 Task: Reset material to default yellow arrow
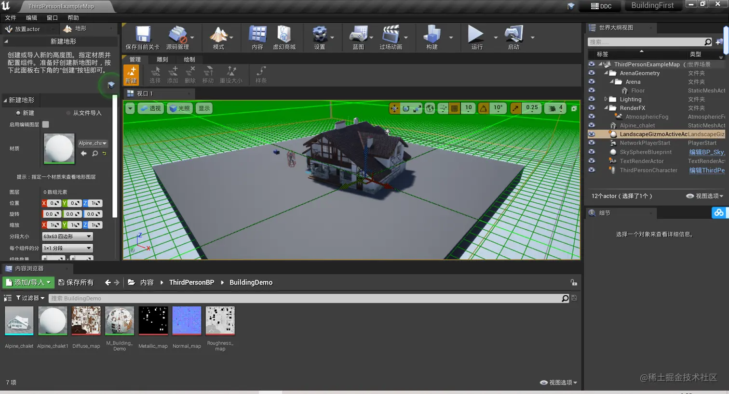coord(104,154)
